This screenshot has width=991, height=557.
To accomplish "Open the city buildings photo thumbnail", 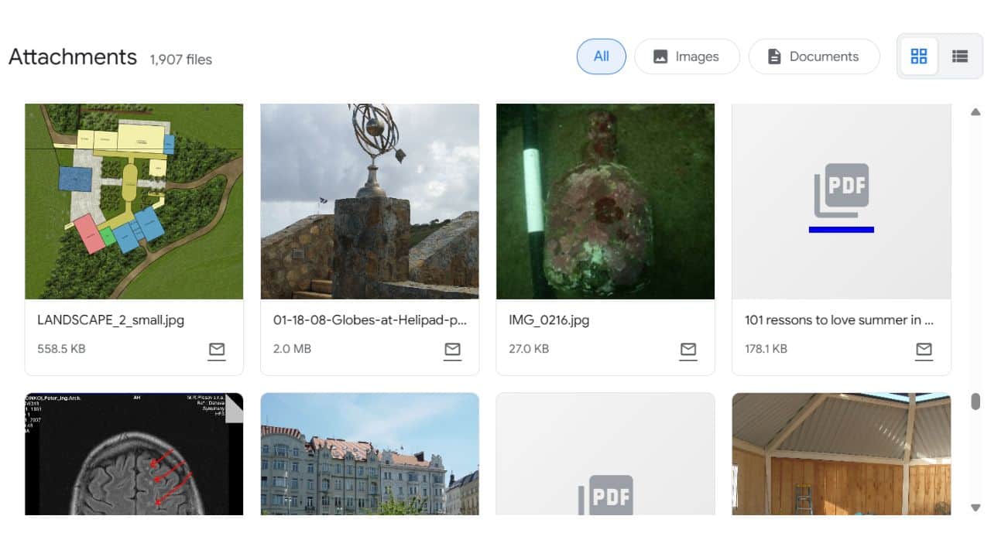I will click(x=369, y=454).
